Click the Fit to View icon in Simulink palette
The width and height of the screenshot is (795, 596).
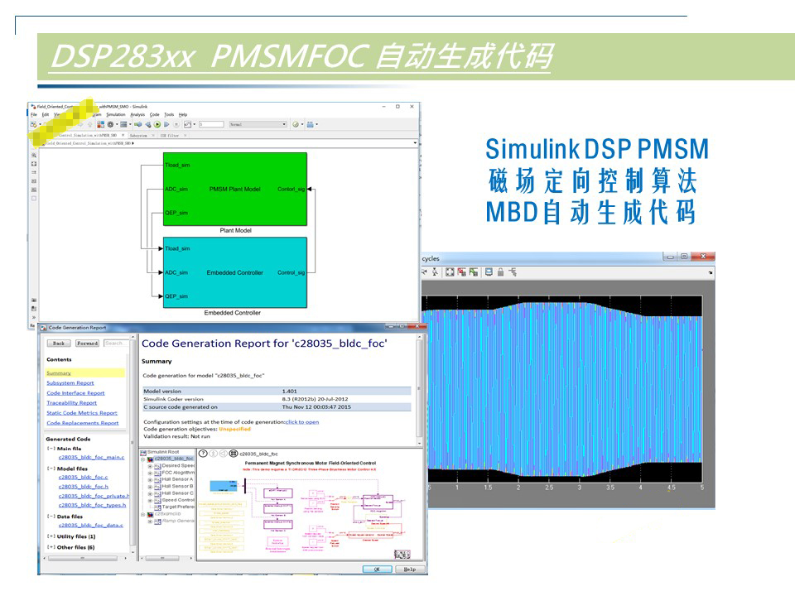(x=34, y=164)
